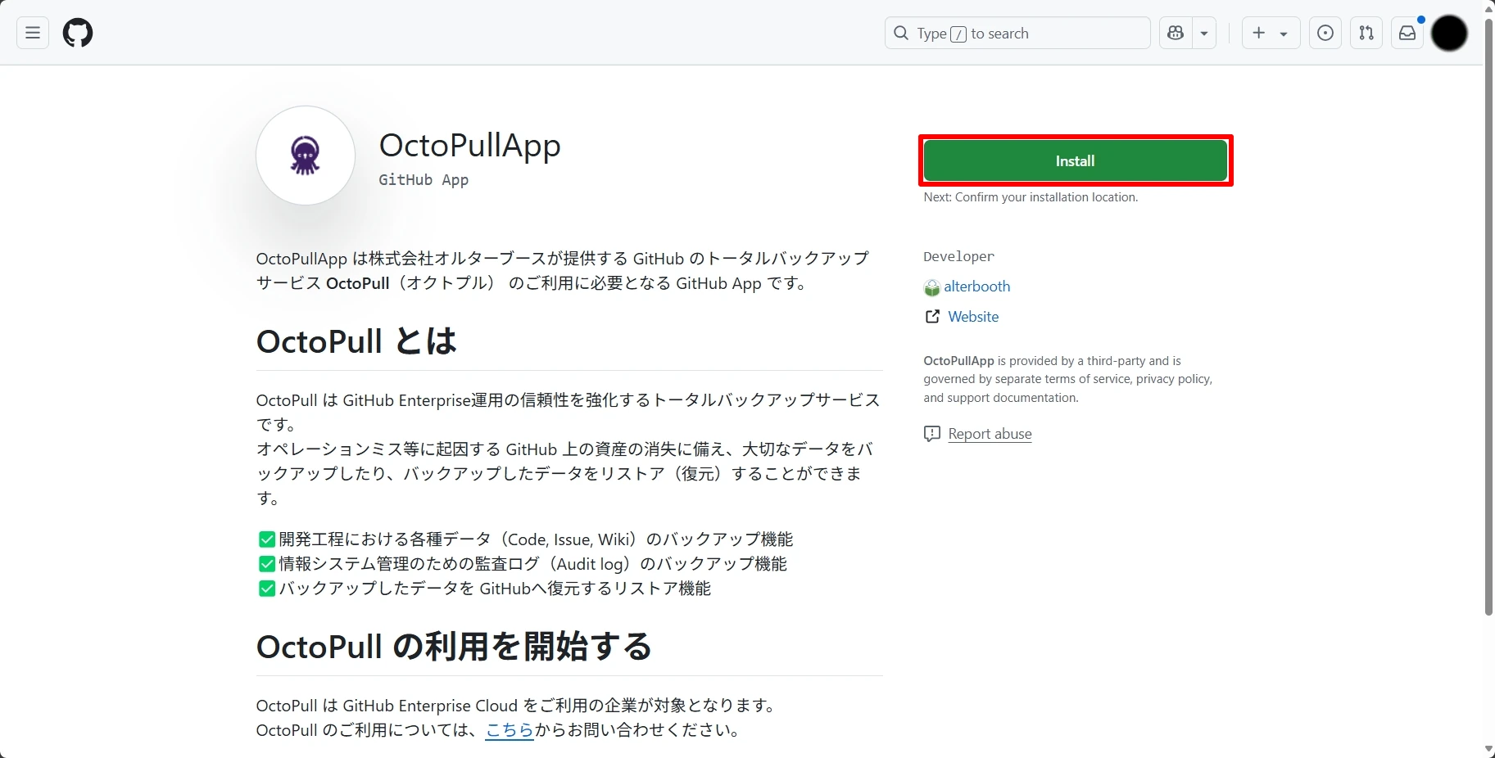Open the user profile avatar menu
The width and height of the screenshot is (1495, 758).
[1449, 34]
